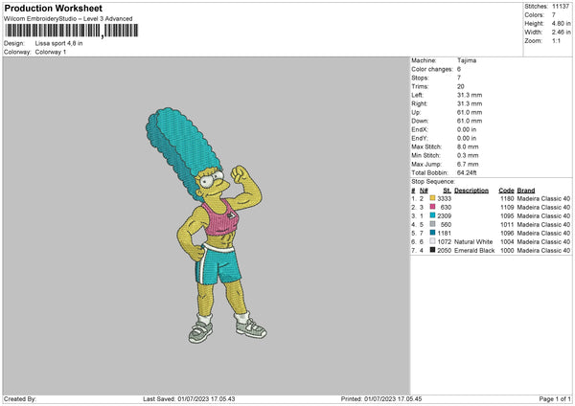
Task: Click the Trims value 20
Action: [x=461, y=86]
